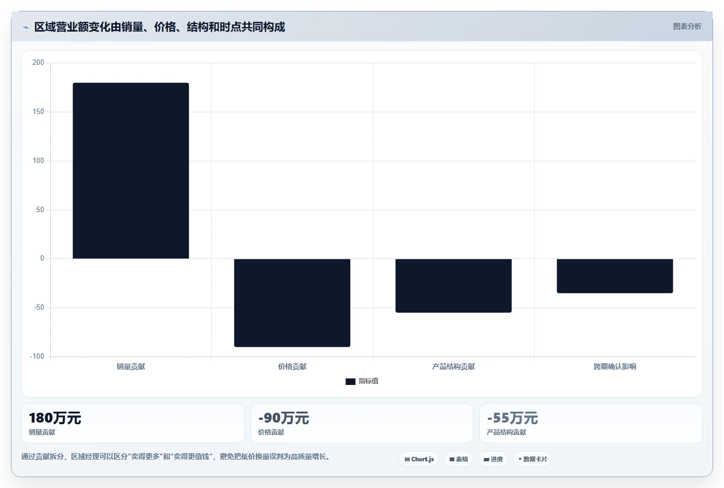Open the -90万元 价格贡献 card
Image resolution: width=724 pixels, height=488 pixels.
362,423
